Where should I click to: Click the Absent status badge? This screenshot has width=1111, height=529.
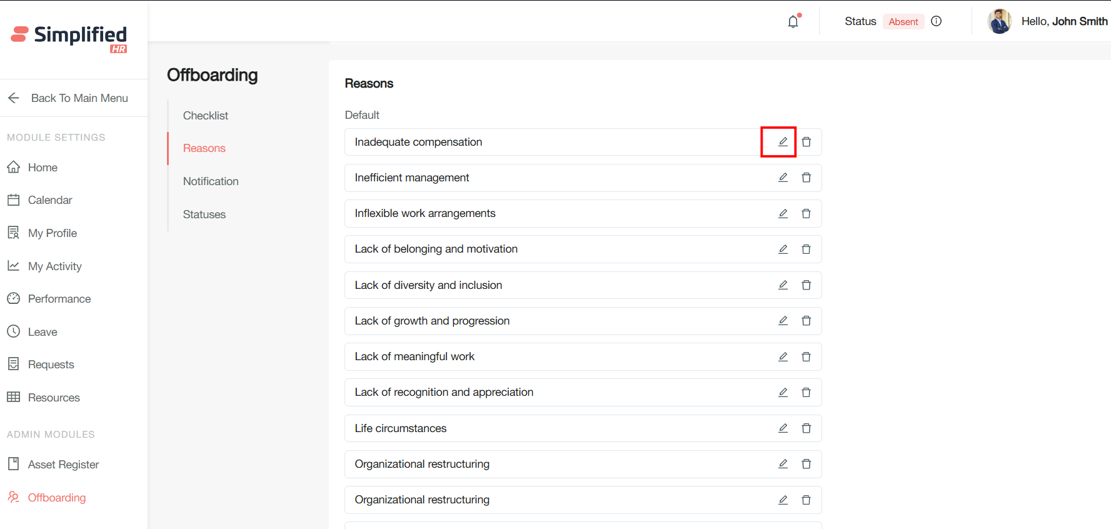click(x=903, y=22)
